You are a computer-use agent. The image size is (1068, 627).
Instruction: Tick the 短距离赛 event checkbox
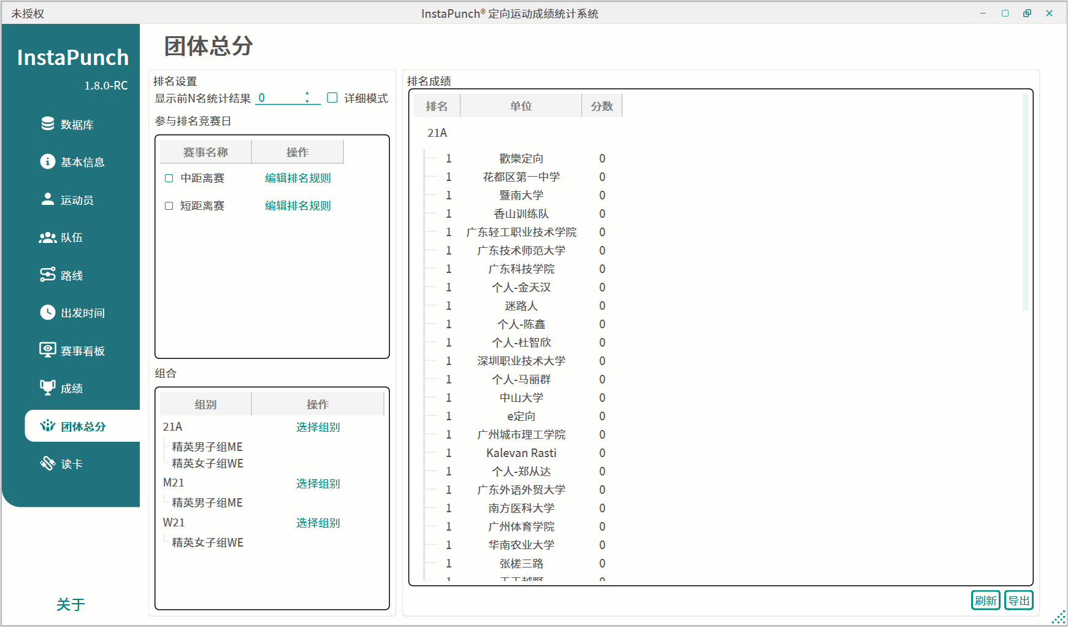[169, 206]
